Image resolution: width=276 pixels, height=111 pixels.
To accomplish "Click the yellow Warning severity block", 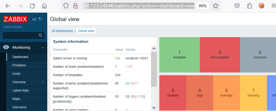I will pos(253,93).
